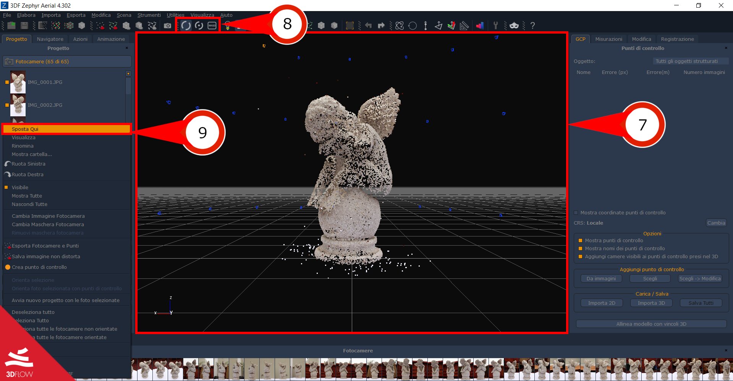This screenshot has height=381, width=733.
Task: Open the help question mark icon
Action: [x=532, y=26]
